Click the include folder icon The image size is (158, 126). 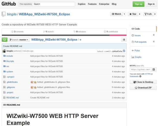(4, 56)
